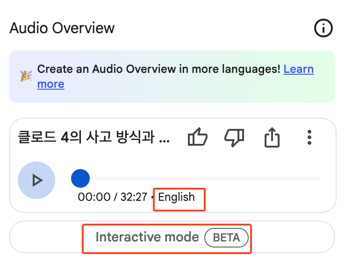The image size is (345, 269).
Task: Open the three-dot more options menu
Action: click(x=309, y=137)
